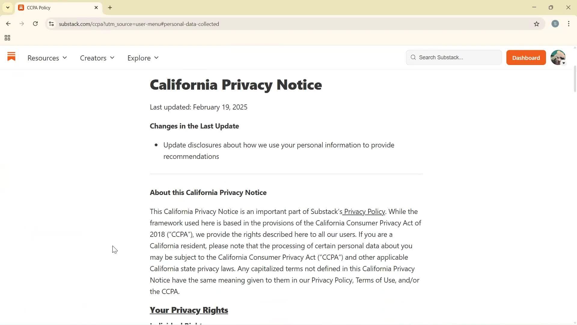
Task: Click the browser back arrow
Action: point(8,24)
